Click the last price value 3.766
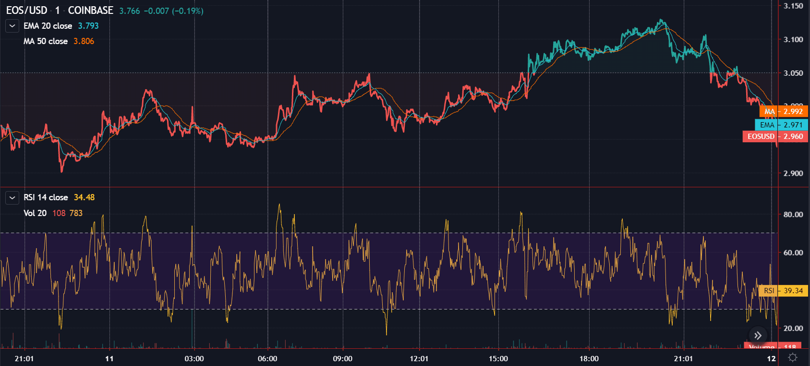810x366 pixels. [x=130, y=11]
